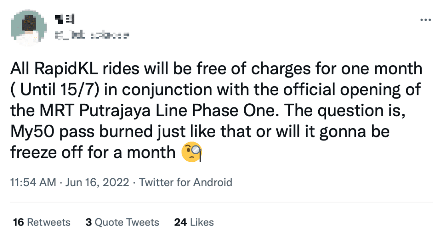Open the 3 Quote Tweets list
This screenshot has width=443, height=242.
pyautogui.click(x=122, y=222)
